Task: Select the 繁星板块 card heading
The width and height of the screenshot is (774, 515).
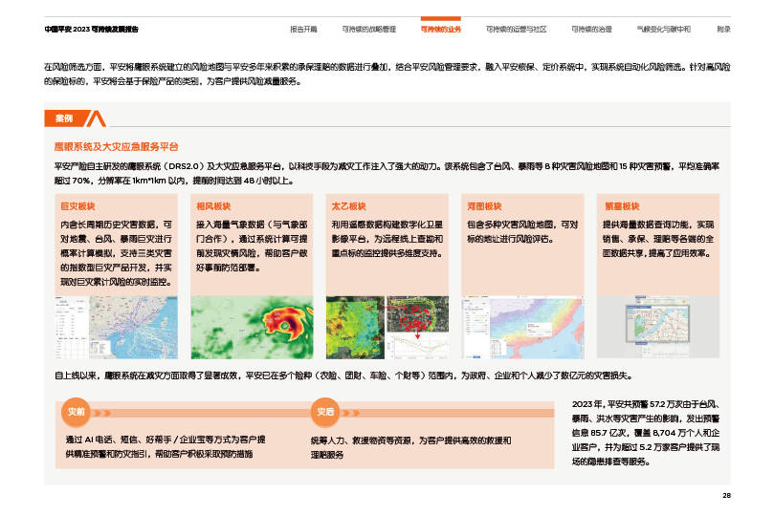Action: pyautogui.click(x=622, y=206)
